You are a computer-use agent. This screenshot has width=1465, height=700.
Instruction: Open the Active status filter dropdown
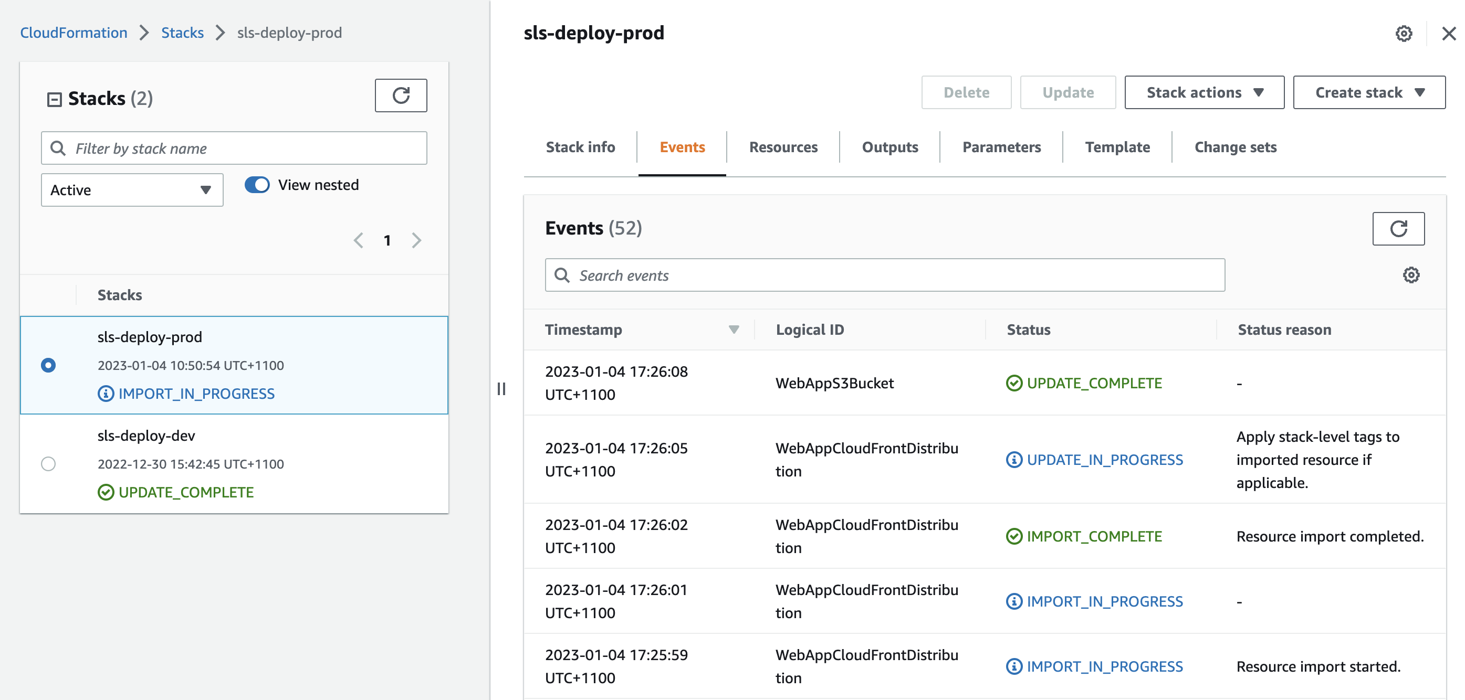pos(132,190)
